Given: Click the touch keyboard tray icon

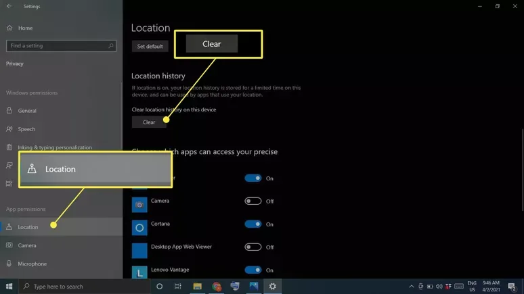Looking at the screenshot, I should pyautogui.click(x=459, y=287).
